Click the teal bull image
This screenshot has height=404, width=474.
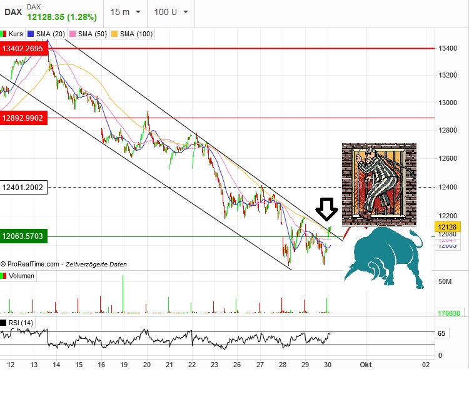tap(384, 258)
